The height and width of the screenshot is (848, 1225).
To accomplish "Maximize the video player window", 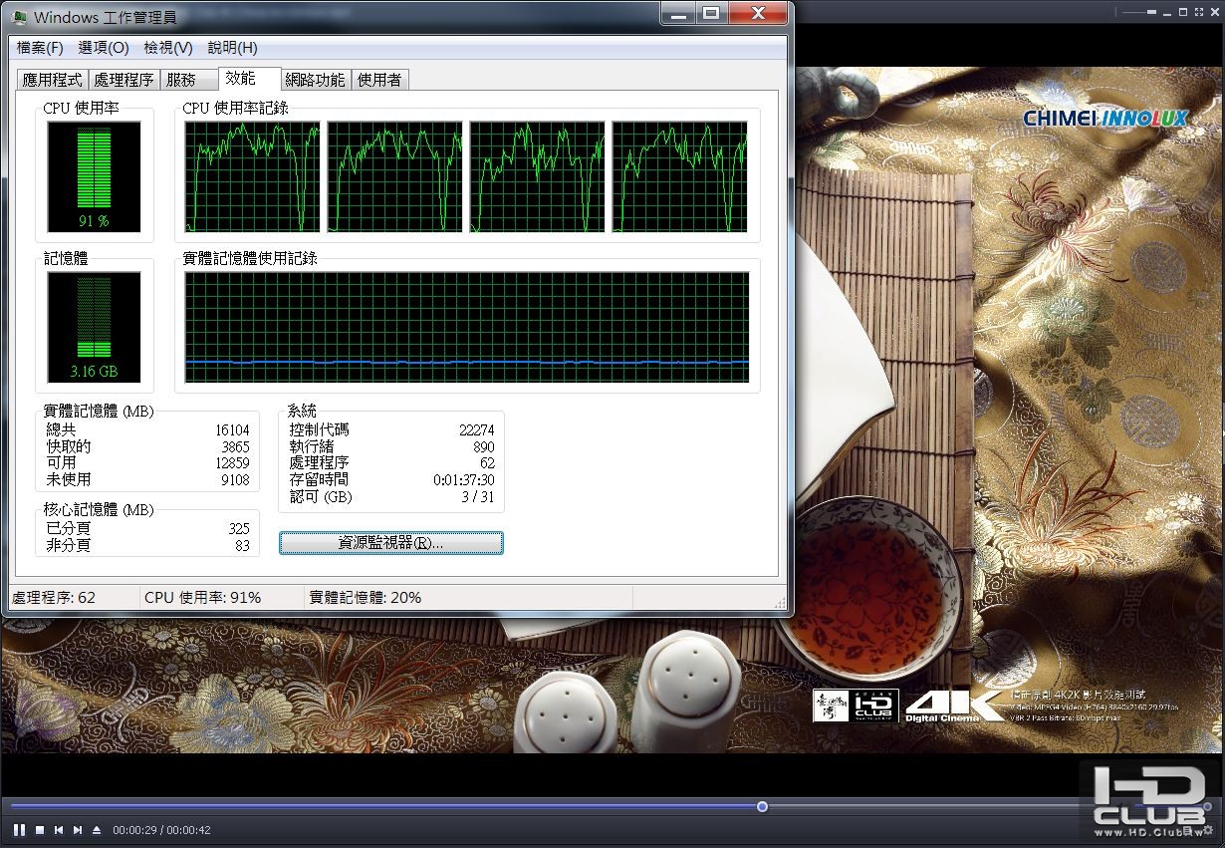I will (x=1182, y=12).
